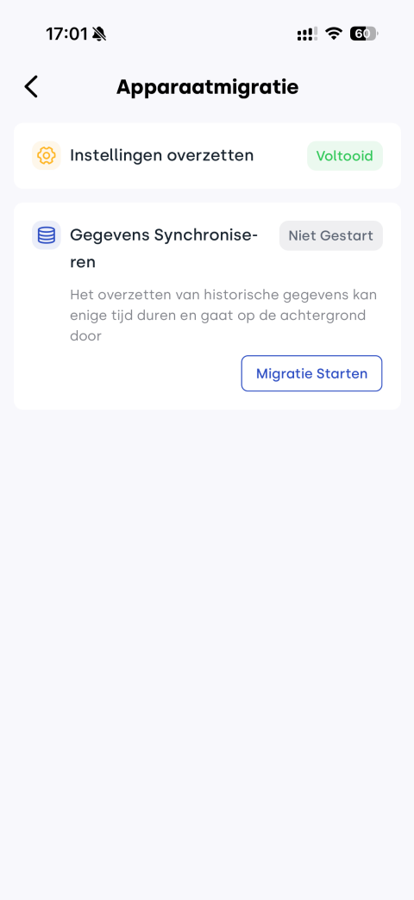The width and height of the screenshot is (414, 900).
Task: Tap the historische gegevens description text
Action: pyautogui.click(x=224, y=316)
